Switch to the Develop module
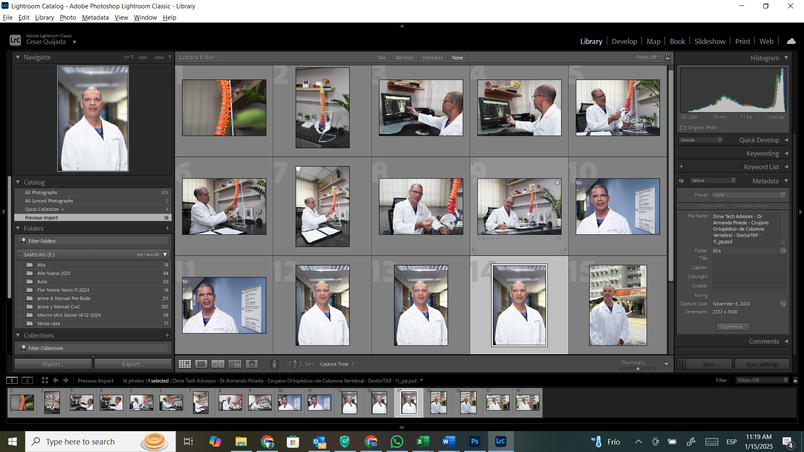 pos(624,41)
